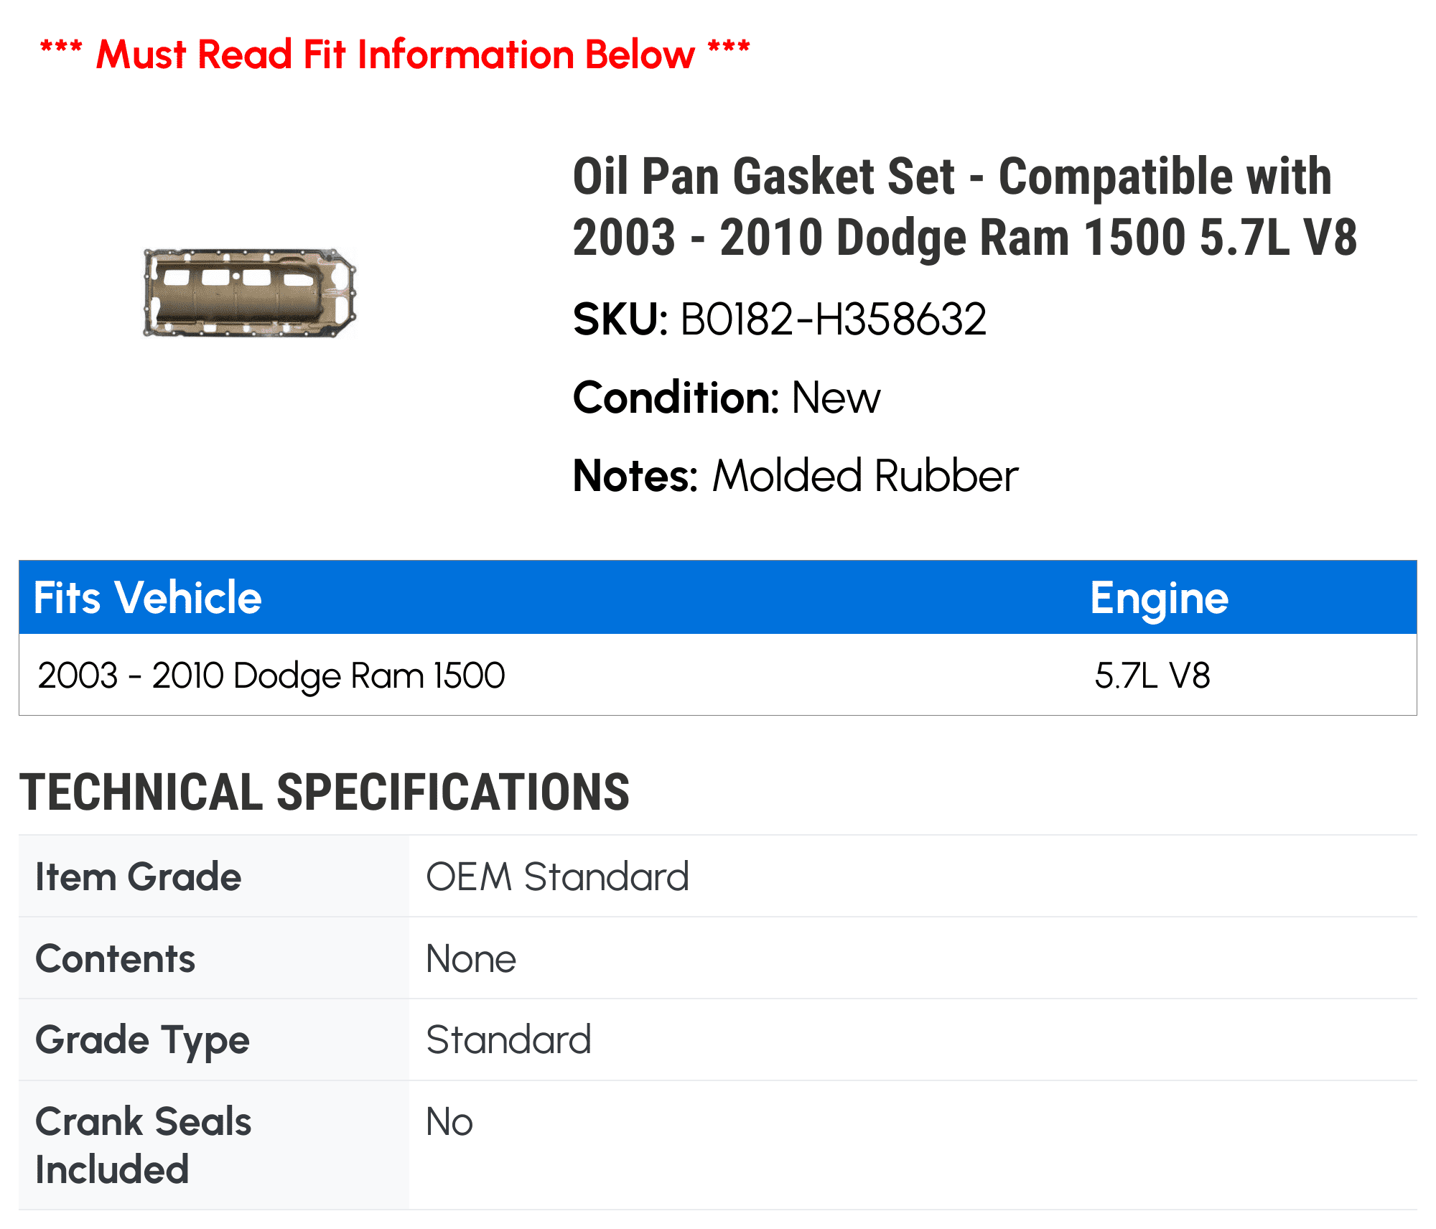
Task: Select the None value for Contents
Action: click(x=471, y=959)
